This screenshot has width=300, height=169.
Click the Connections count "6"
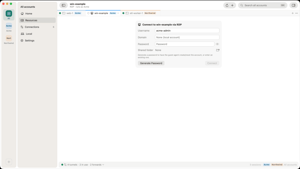pyautogui.click(x=53, y=27)
